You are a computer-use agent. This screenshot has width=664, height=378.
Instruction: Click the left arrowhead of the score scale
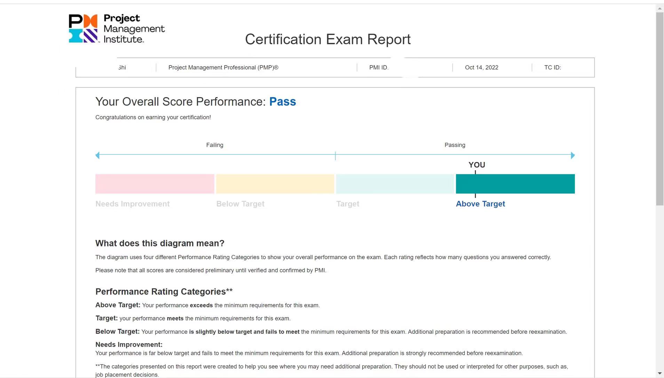click(x=97, y=155)
